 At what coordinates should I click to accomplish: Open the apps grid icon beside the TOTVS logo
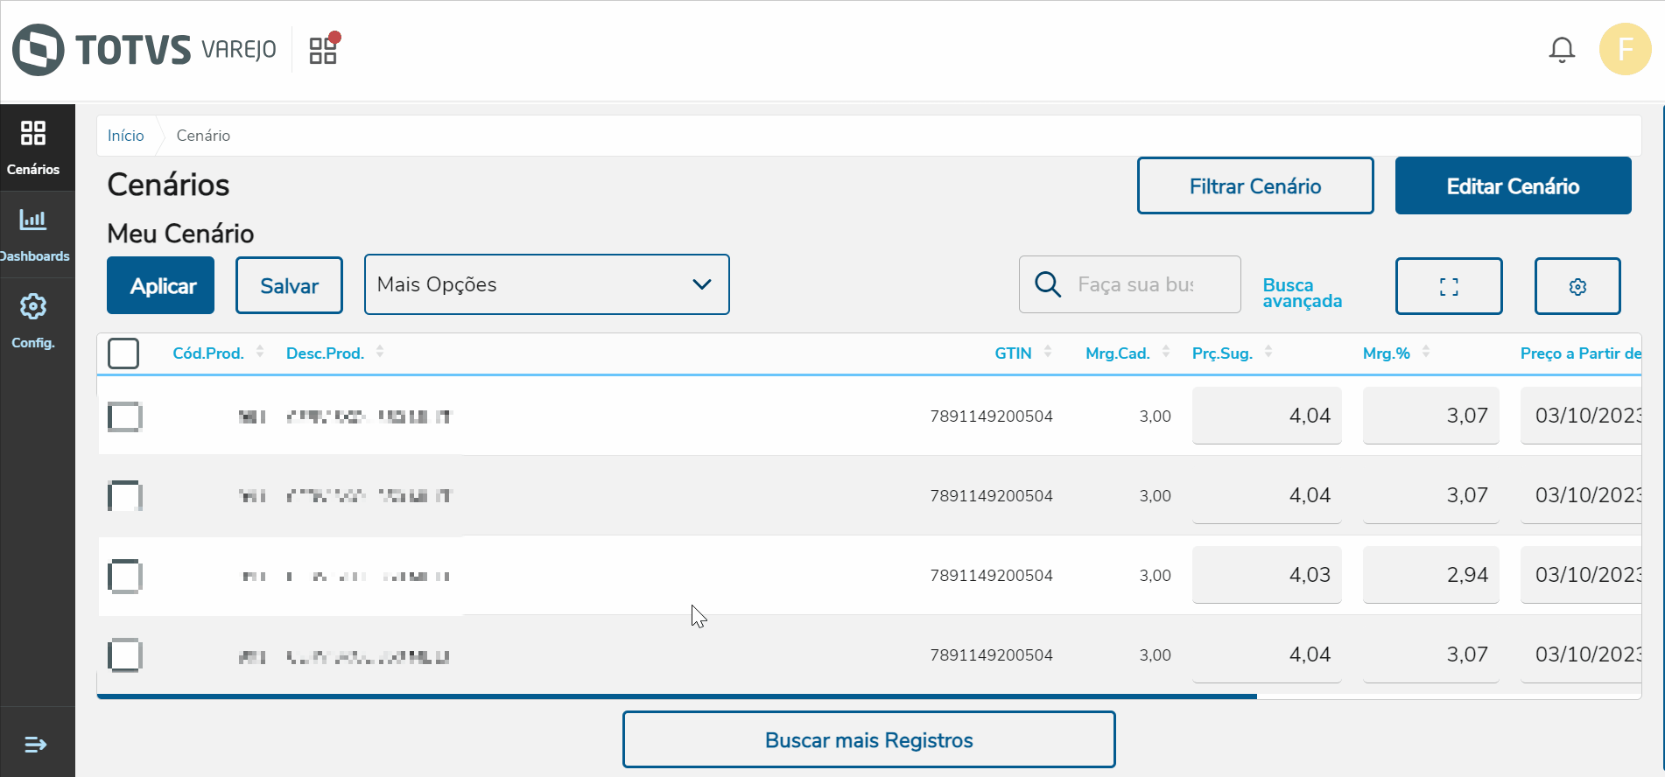[323, 50]
